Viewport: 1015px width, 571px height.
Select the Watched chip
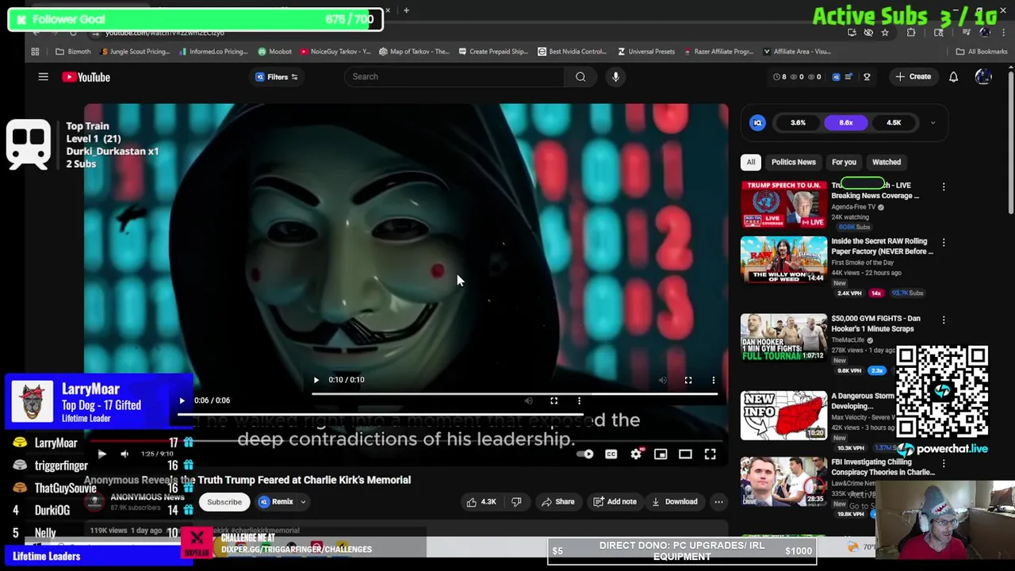point(887,162)
